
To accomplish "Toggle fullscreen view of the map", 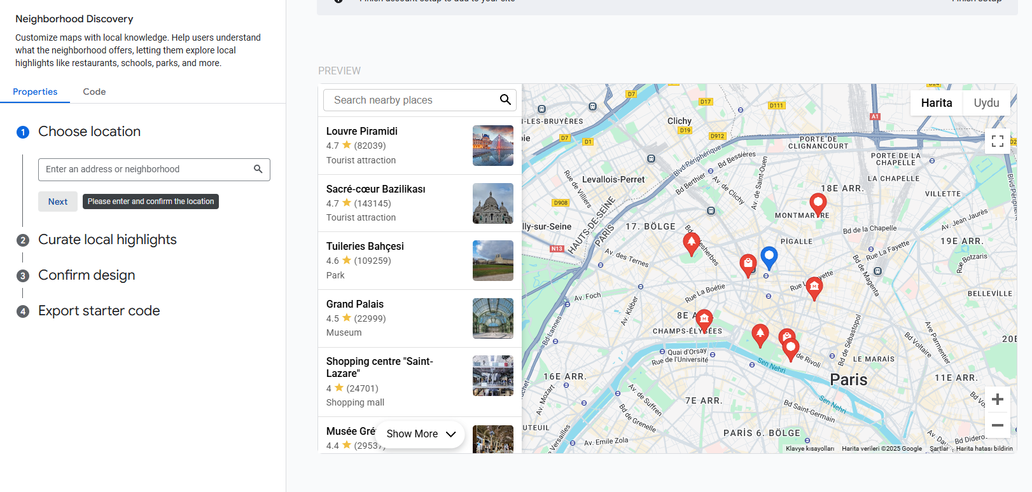I will (997, 141).
